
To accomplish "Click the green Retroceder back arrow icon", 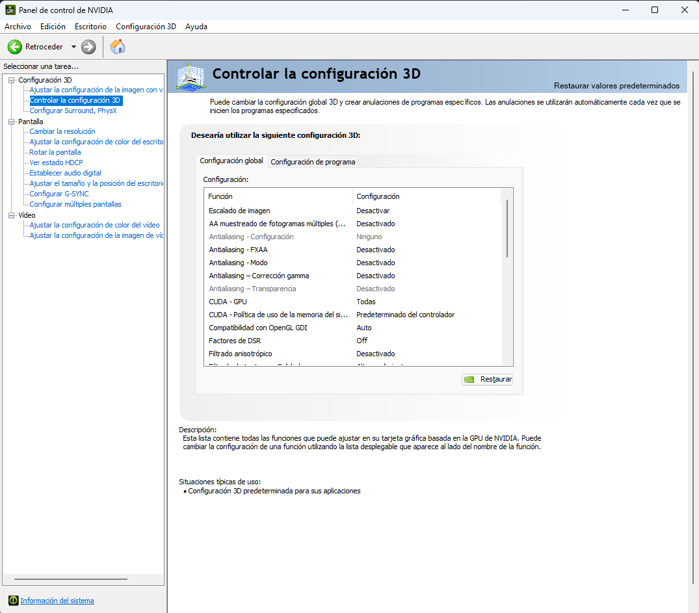I will [15, 47].
